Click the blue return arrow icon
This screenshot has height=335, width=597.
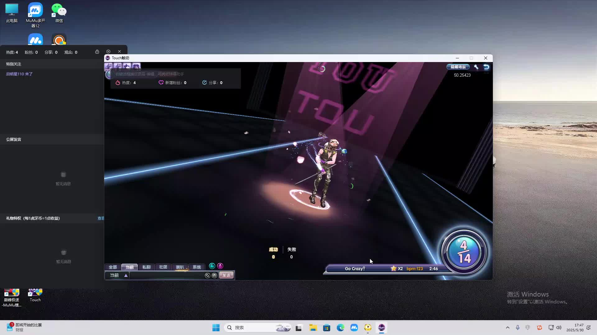[486, 67]
